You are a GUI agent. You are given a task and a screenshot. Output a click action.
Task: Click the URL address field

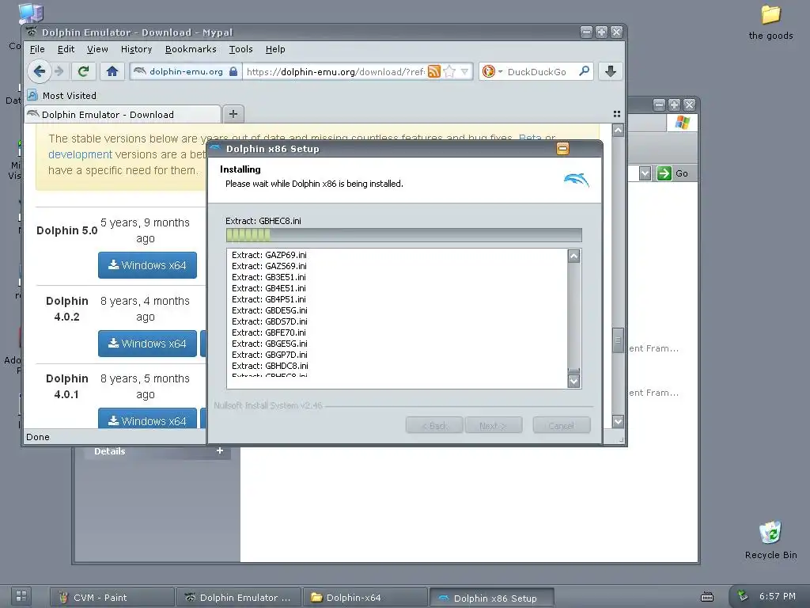pyautogui.click(x=335, y=71)
